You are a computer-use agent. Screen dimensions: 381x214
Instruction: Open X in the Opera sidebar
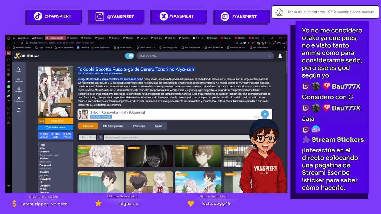[x=9, y=91]
